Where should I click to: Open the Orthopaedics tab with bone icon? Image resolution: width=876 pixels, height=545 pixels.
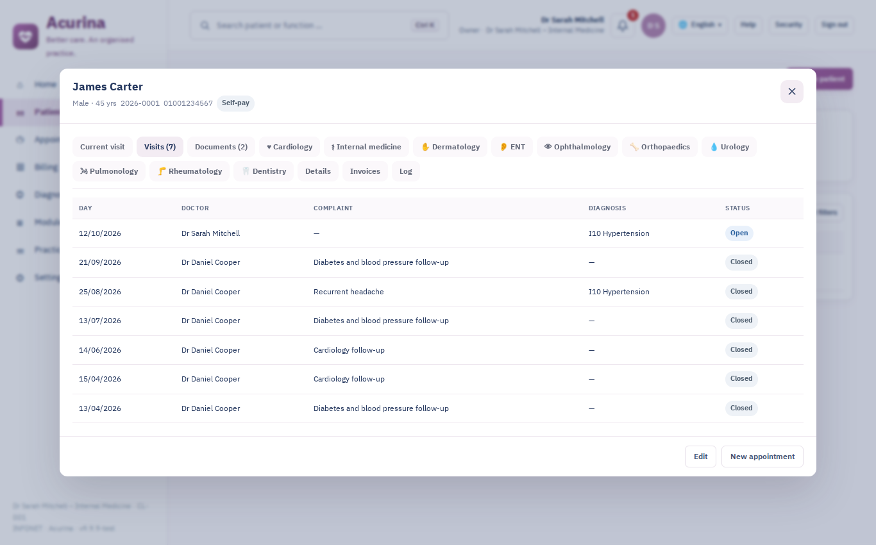point(660,147)
